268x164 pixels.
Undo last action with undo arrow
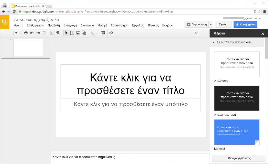tap(32, 33)
